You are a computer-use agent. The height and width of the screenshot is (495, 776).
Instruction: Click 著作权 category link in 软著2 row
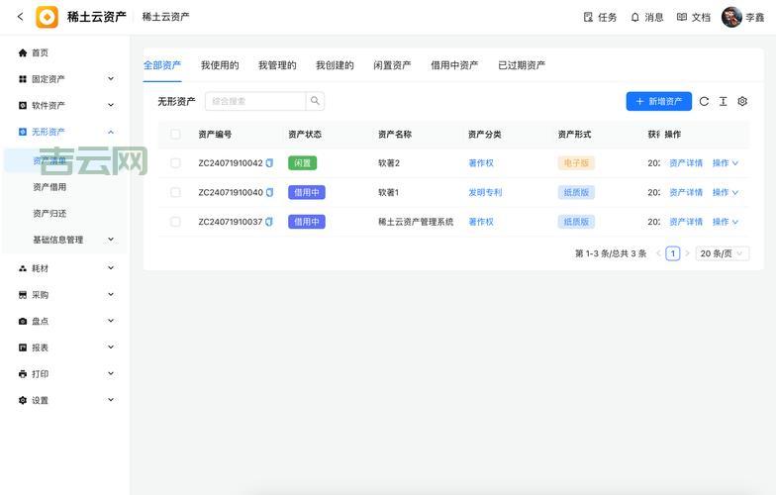[x=481, y=162]
